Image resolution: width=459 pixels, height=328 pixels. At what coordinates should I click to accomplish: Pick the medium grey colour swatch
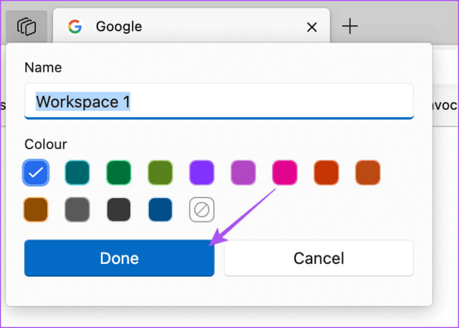coord(77,209)
